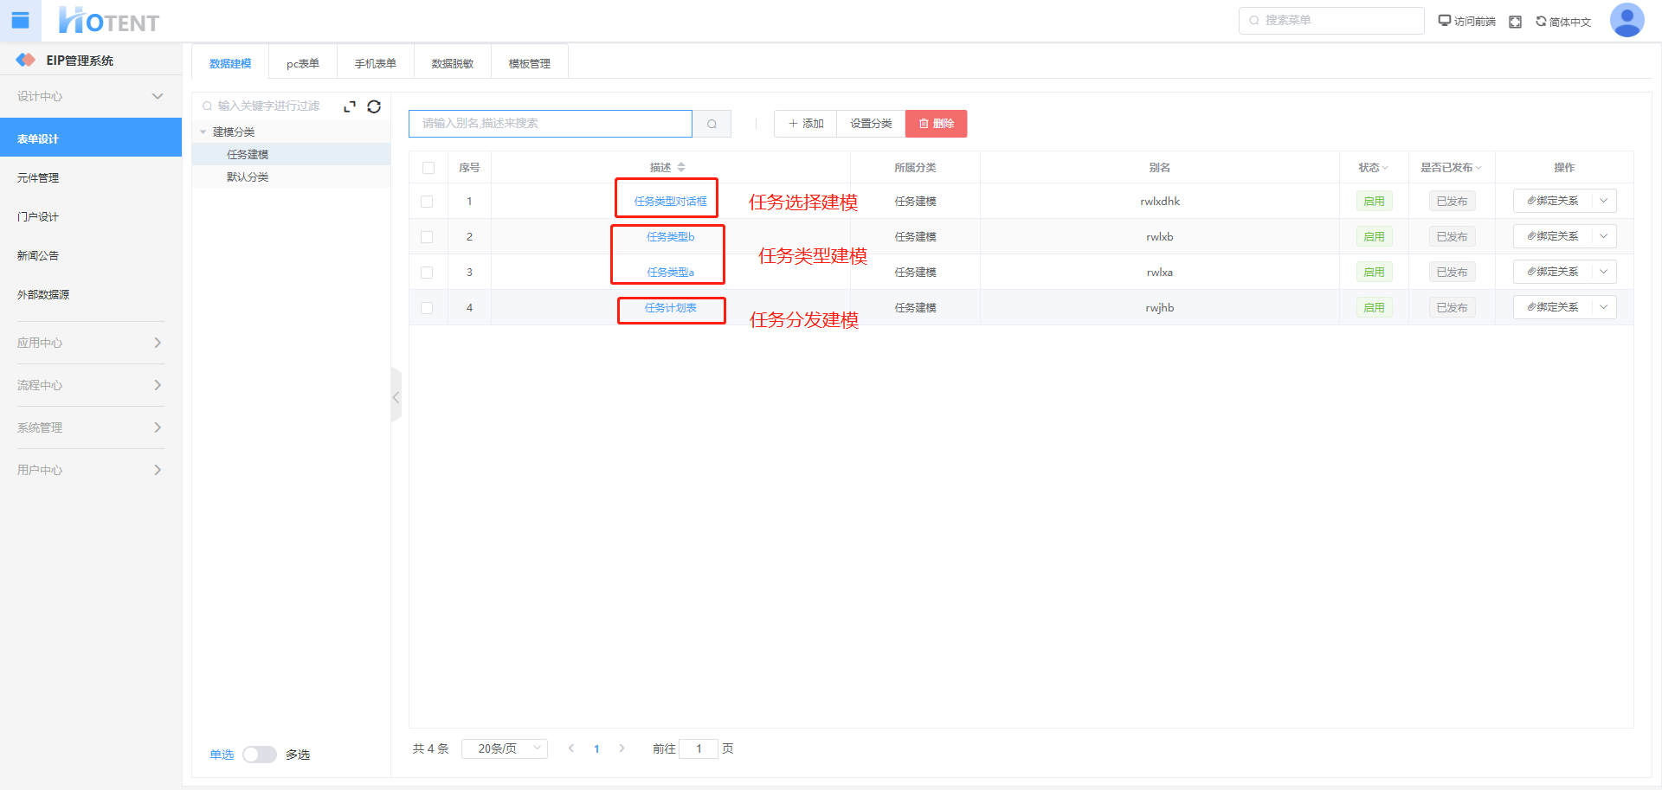
Task: Toggle the 单选/多选 switch
Action: tap(260, 755)
